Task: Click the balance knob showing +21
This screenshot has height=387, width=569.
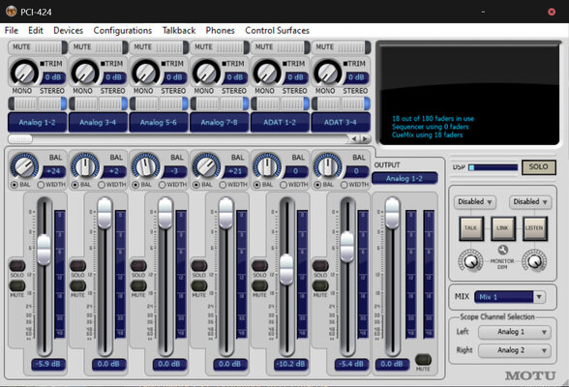Action: click(206, 165)
